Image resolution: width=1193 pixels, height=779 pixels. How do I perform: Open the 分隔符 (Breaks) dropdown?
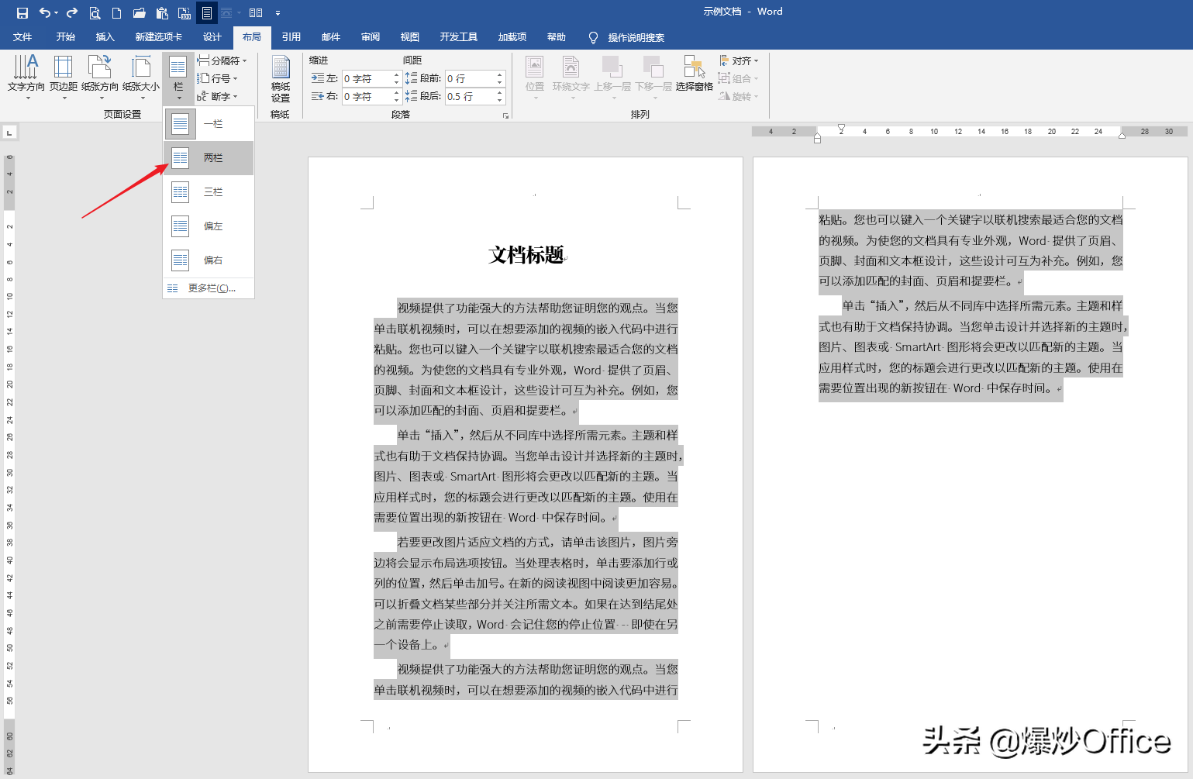coord(222,60)
